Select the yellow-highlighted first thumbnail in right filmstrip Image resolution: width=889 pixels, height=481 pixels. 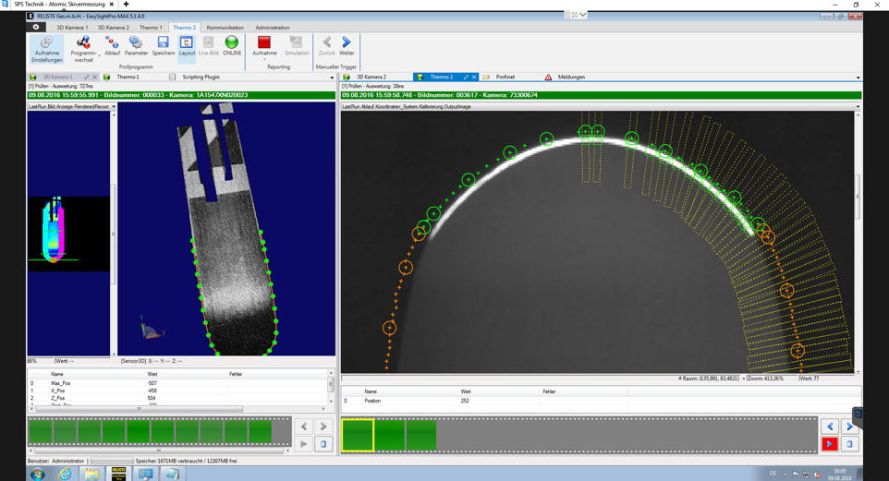point(358,436)
